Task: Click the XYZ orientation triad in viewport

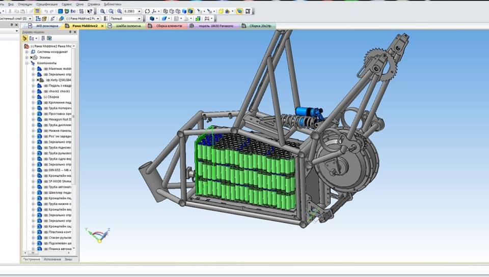Action: click(97, 234)
